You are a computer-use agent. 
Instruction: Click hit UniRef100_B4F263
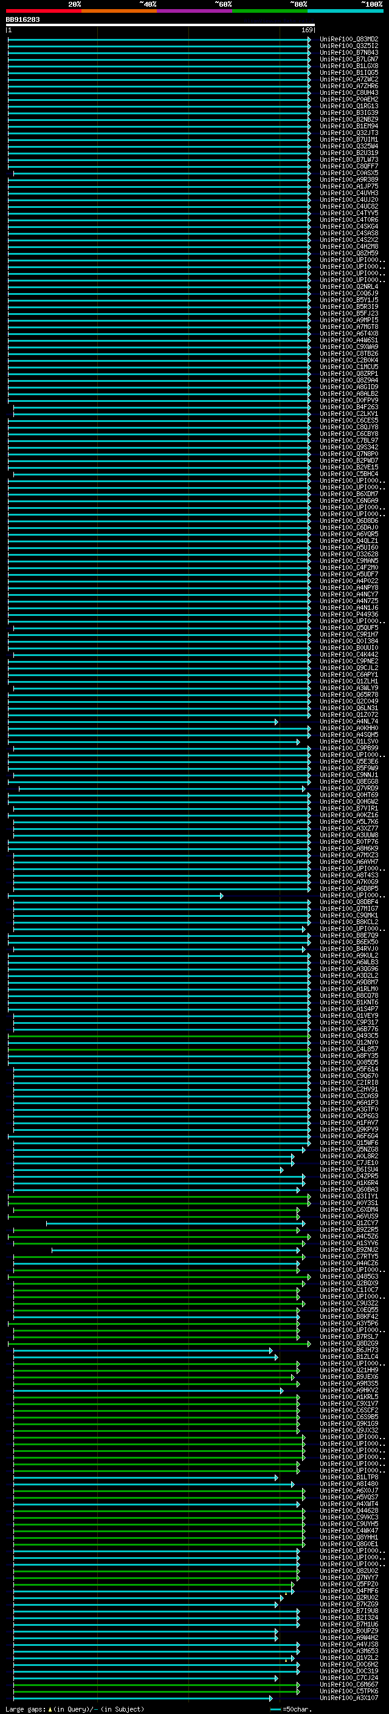point(349,407)
